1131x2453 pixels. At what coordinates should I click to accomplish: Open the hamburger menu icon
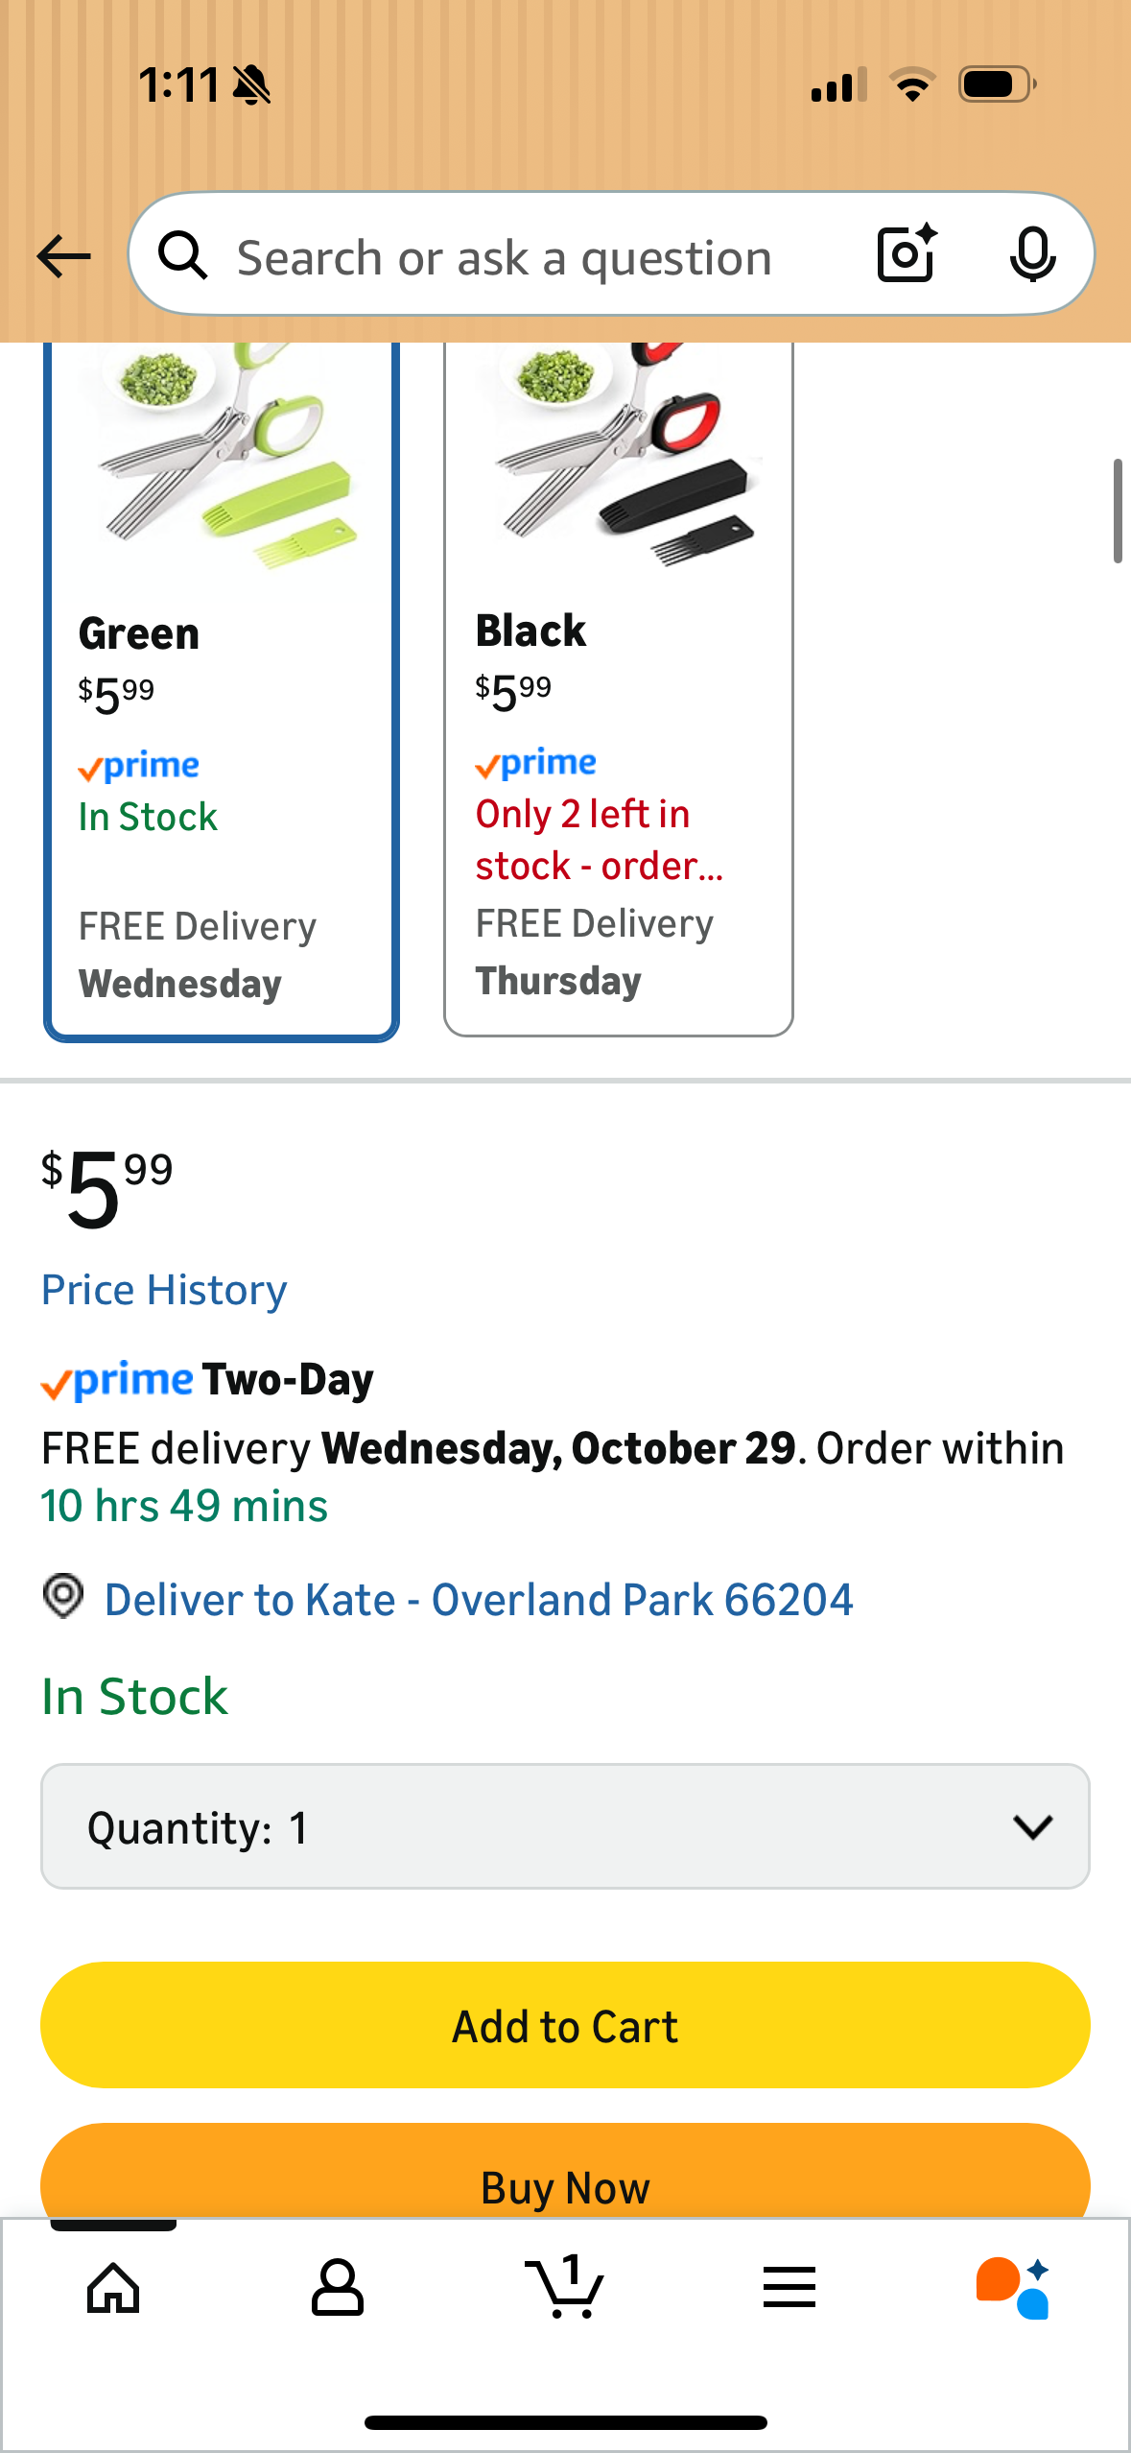coord(789,2288)
